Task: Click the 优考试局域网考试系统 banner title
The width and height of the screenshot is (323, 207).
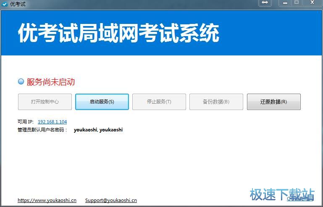Action: [x=118, y=33]
